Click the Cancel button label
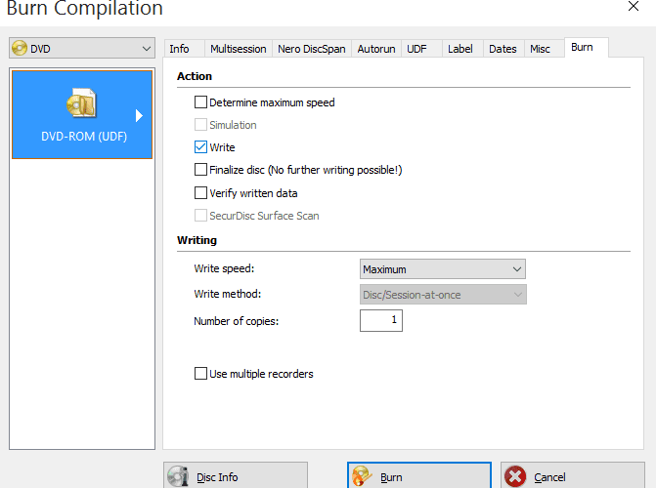This screenshot has width=656, height=488. 549,477
